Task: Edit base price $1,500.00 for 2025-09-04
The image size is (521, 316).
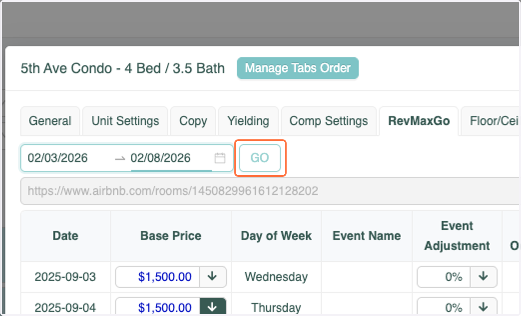Action: (x=158, y=307)
